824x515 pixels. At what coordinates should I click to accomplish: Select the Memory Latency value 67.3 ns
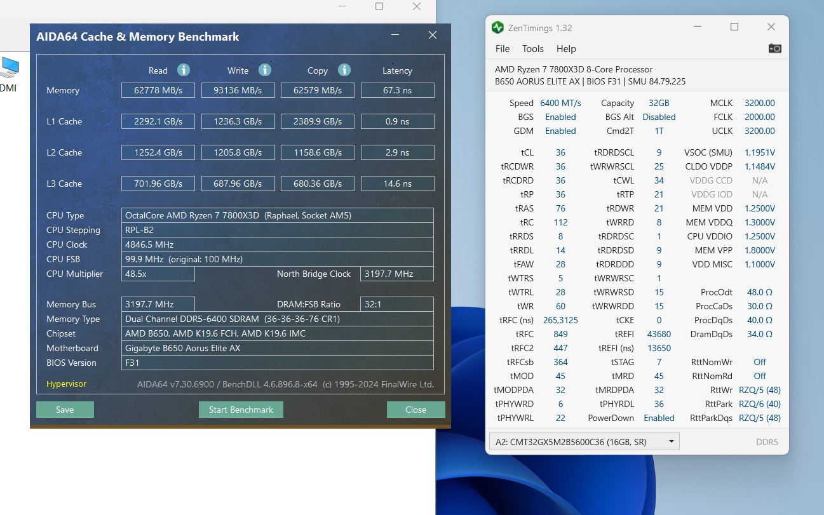[x=398, y=90]
